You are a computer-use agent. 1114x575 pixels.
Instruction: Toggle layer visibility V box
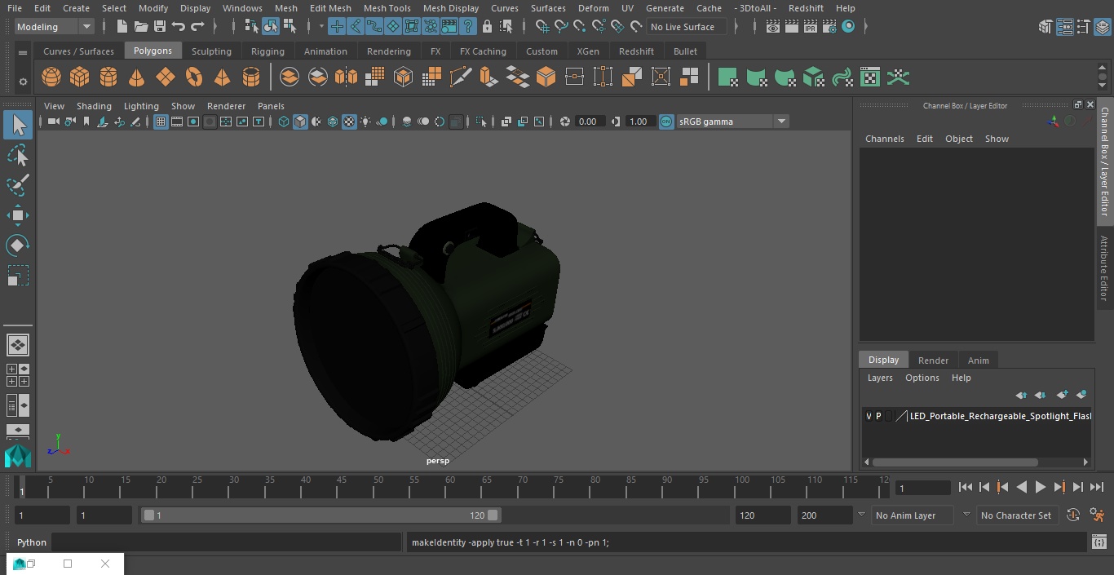coord(869,416)
